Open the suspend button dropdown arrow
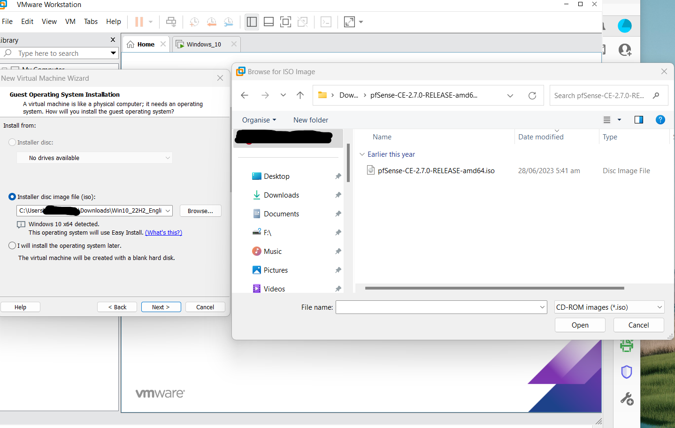Screen dimensions: 675x428 [151, 22]
